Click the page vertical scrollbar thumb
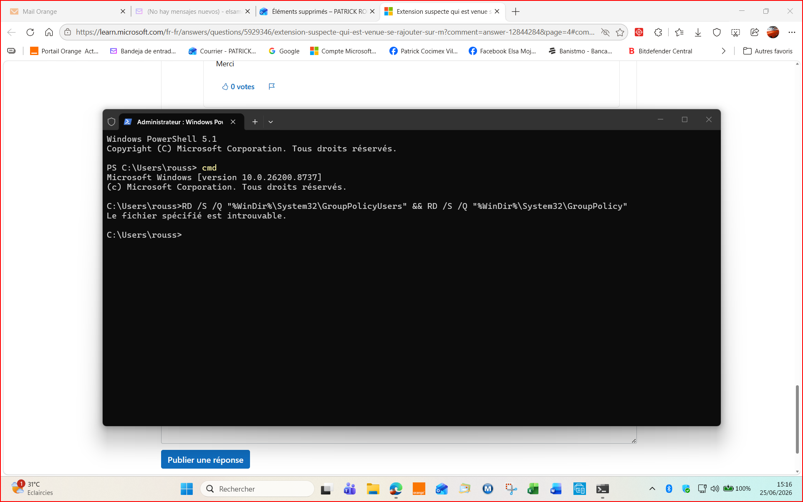This screenshot has height=502, width=803. coord(797,419)
